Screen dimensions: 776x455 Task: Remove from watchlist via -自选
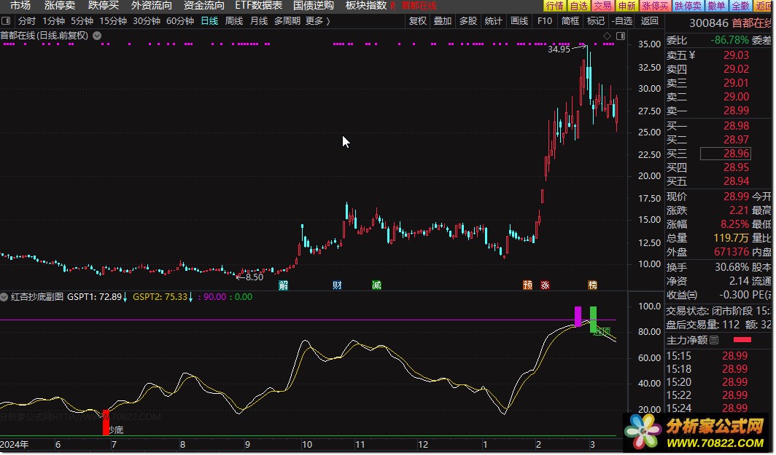tap(622, 21)
